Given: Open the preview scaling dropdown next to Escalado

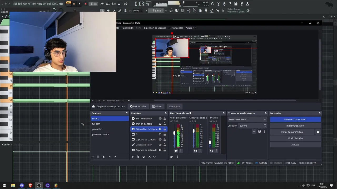Looking at the screenshot, I should [129, 101].
